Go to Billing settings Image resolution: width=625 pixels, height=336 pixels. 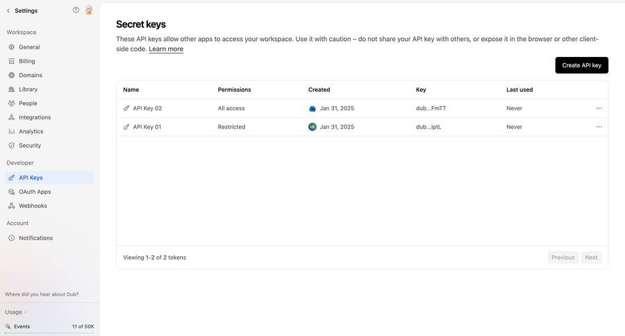(x=26, y=61)
